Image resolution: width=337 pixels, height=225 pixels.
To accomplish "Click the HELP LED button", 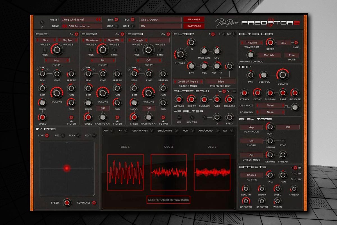I will point(133,26).
